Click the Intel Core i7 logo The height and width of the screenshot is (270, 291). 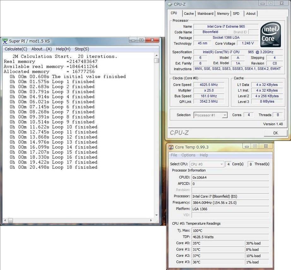coord(270,34)
